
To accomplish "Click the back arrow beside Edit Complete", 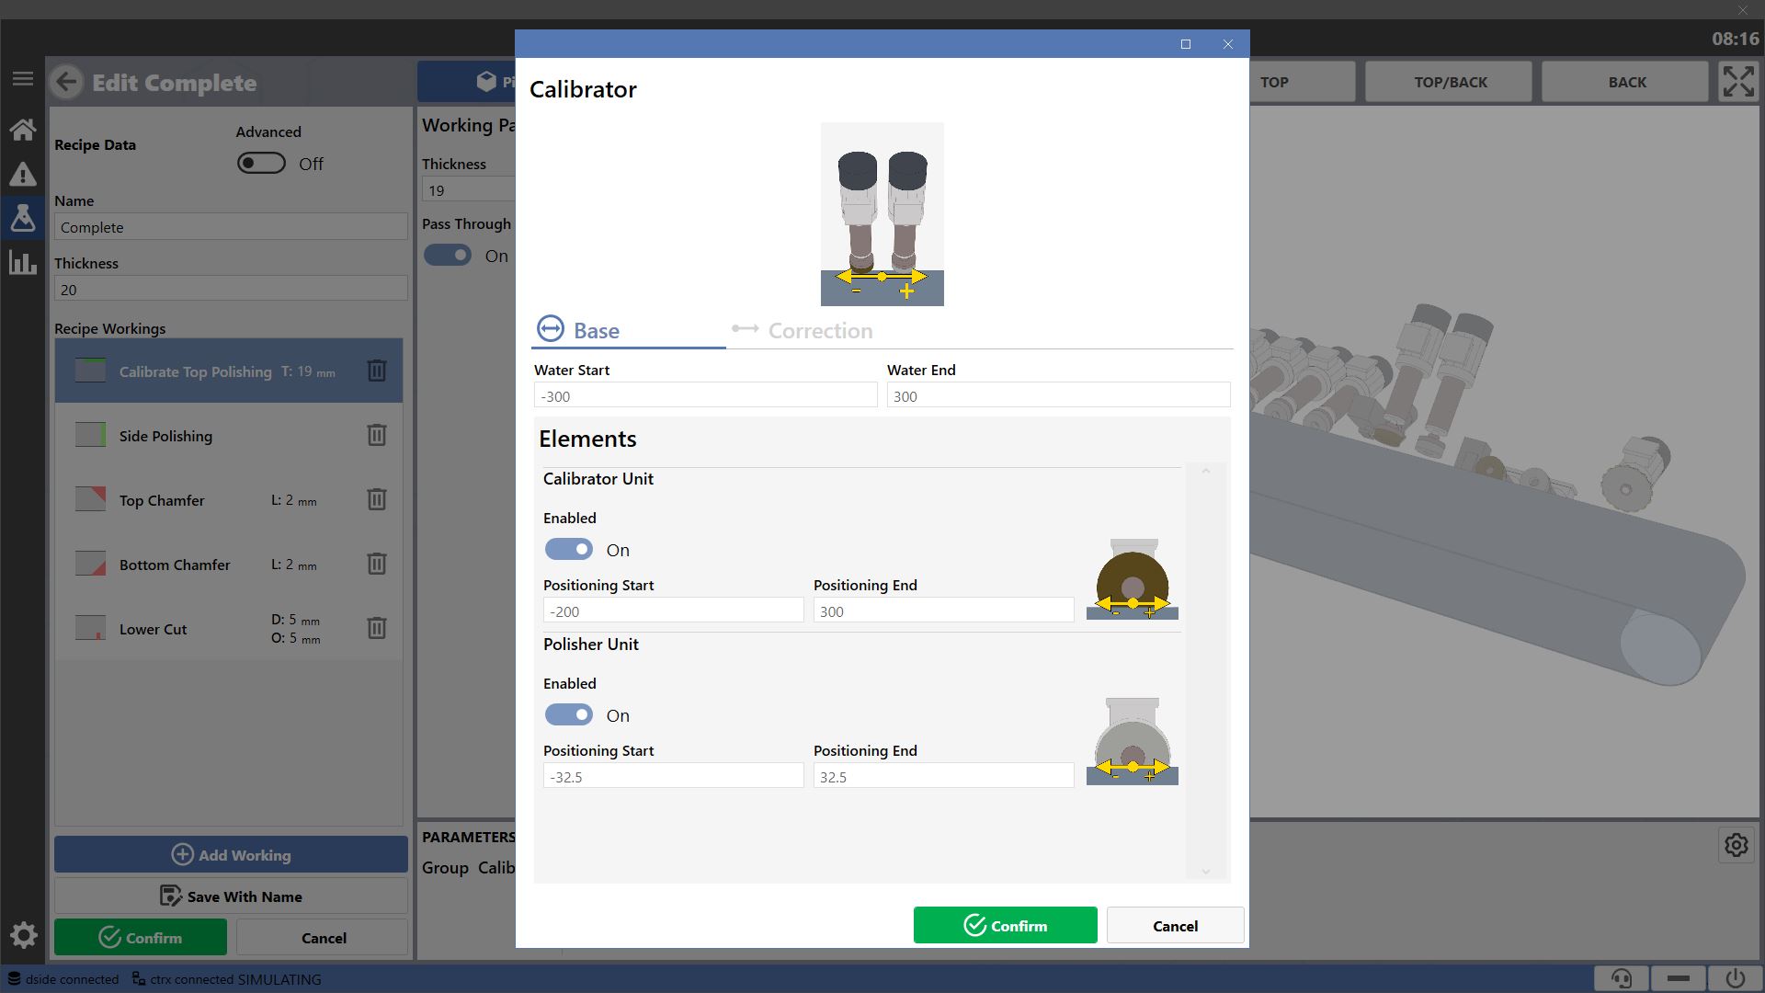I will tap(67, 83).
